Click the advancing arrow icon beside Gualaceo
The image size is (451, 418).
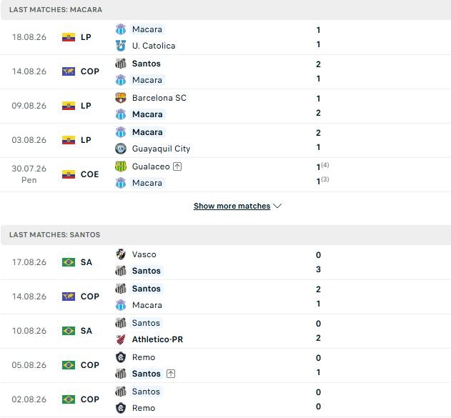pos(177,166)
